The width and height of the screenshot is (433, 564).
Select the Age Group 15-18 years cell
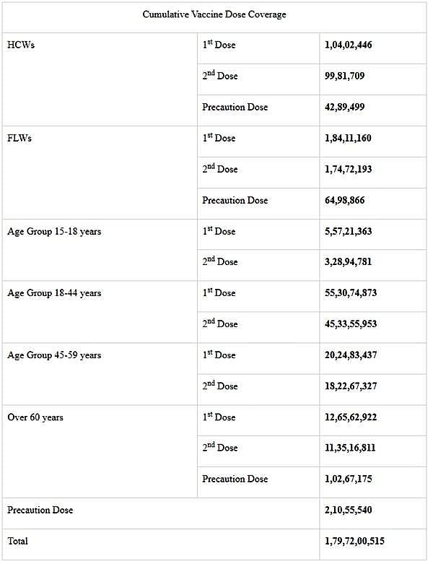point(54,231)
